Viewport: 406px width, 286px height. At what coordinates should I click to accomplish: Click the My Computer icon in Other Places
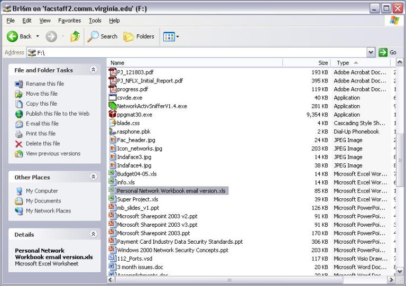[x=19, y=191]
